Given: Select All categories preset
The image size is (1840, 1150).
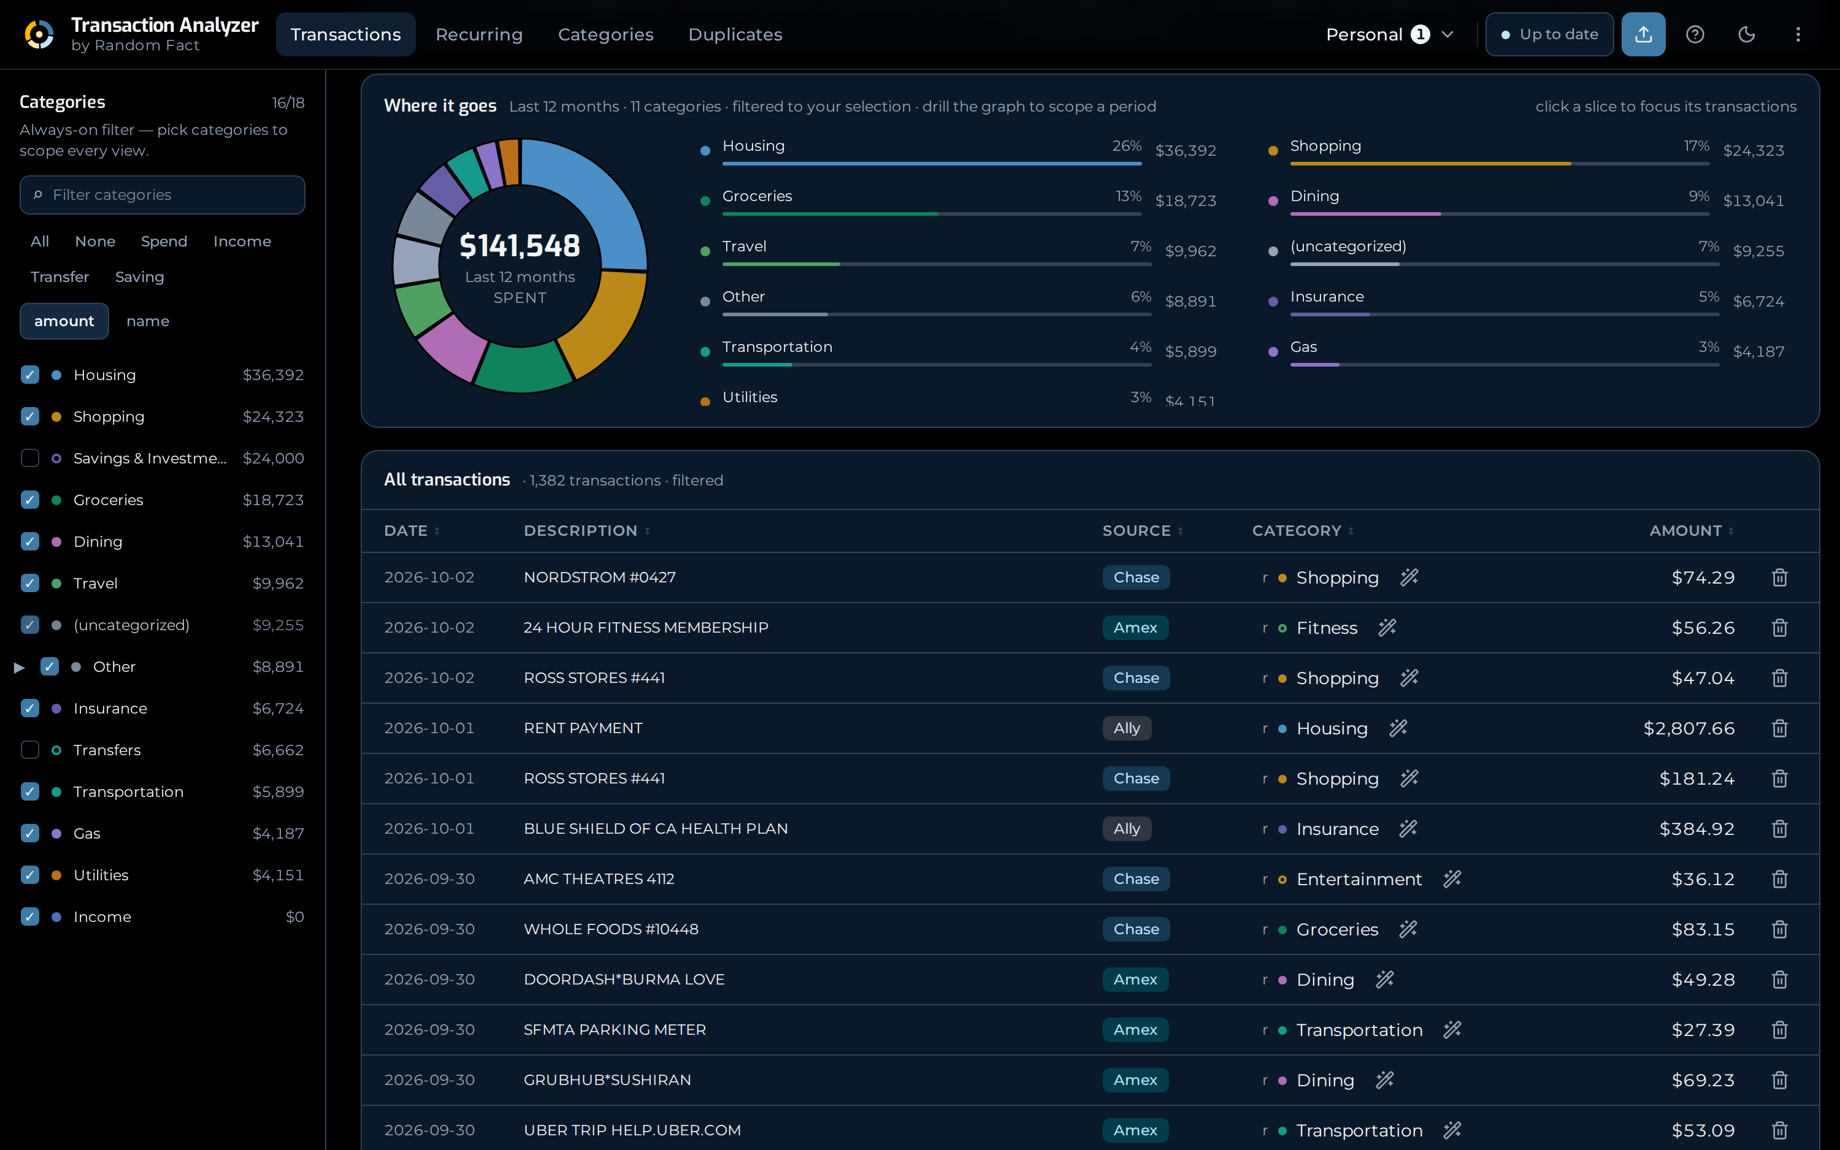Looking at the screenshot, I should pyautogui.click(x=40, y=241).
